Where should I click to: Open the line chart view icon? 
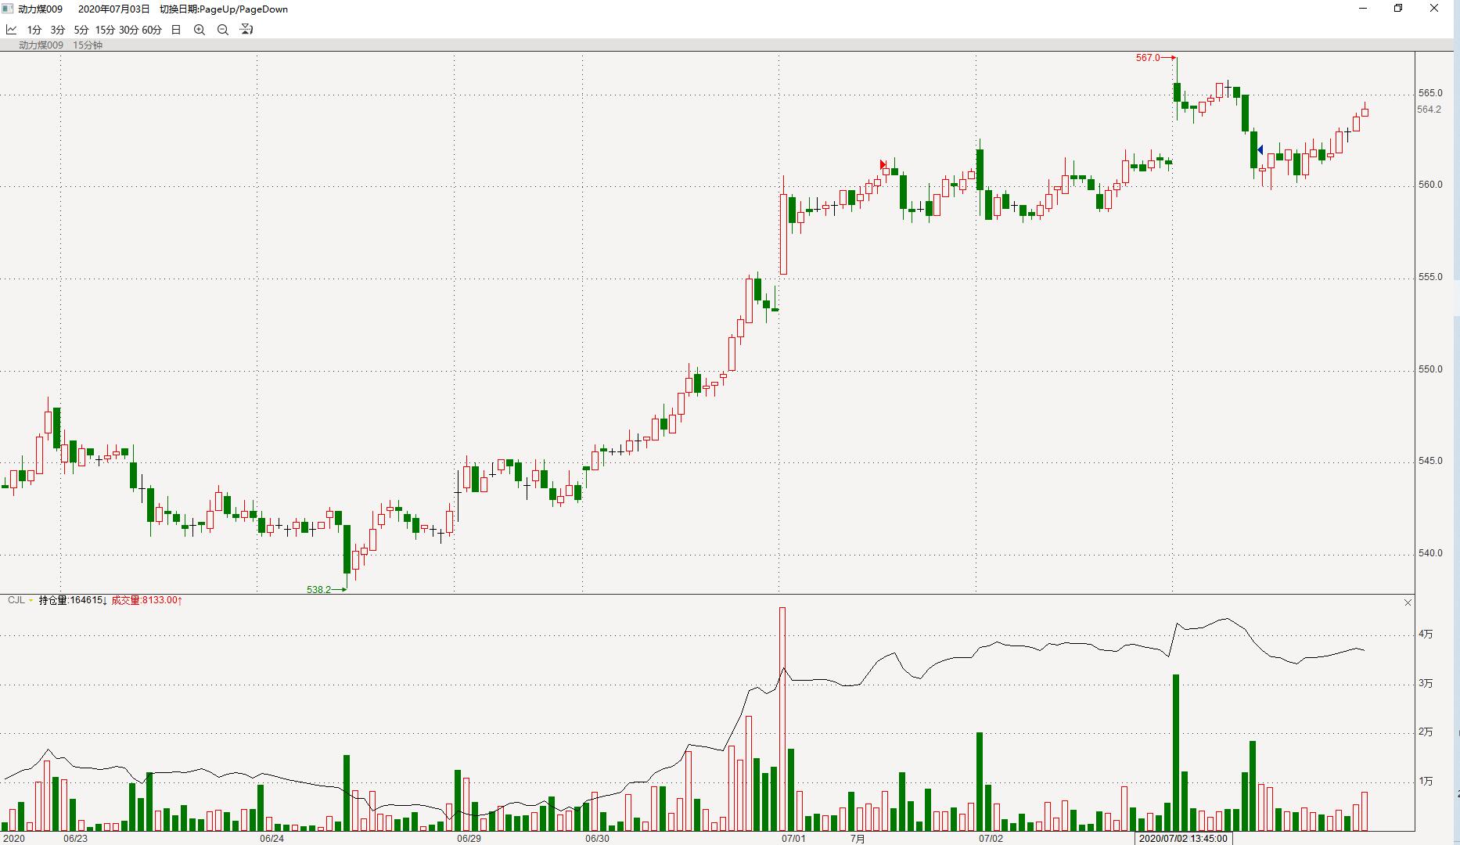[12, 30]
